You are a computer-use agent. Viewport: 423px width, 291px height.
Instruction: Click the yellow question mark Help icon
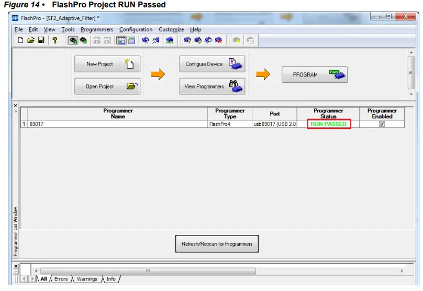(x=55, y=40)
